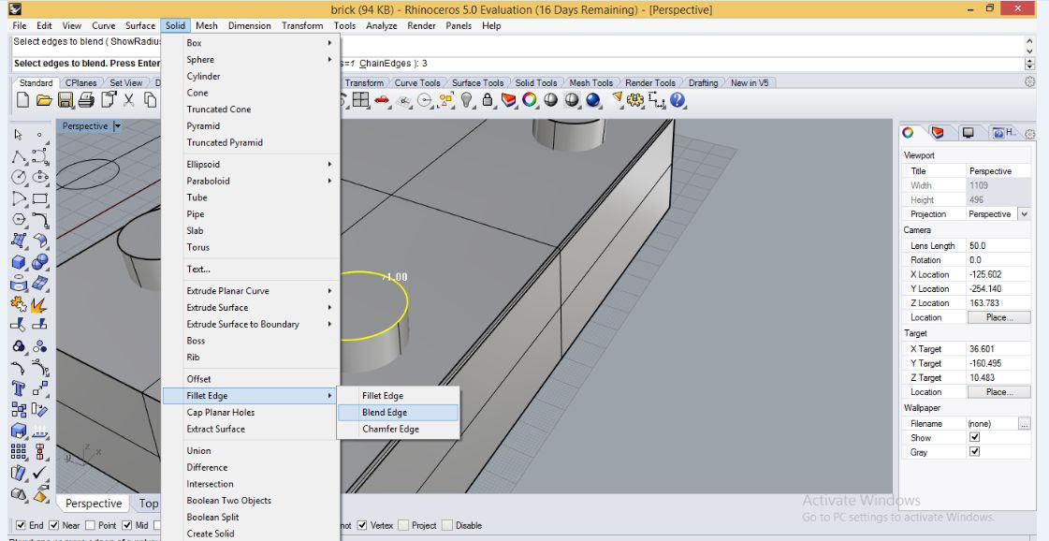Expand the Extrude Planar Curve submenu
This screenshot has width=1049, height=541.
[252, 290]
